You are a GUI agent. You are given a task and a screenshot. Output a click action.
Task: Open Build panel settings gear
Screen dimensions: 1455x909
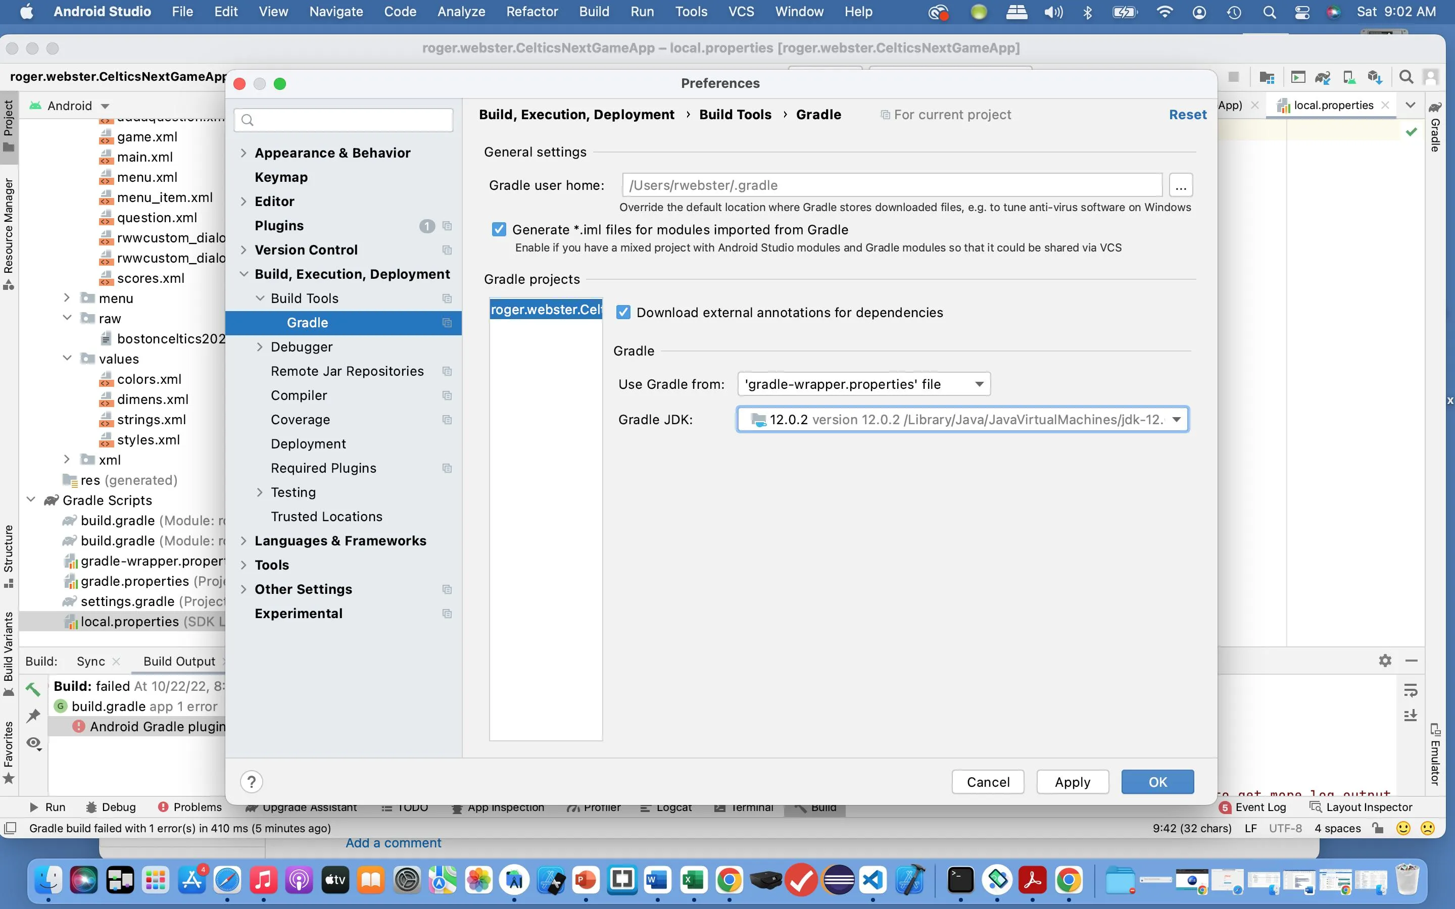tap(1385, 661)
